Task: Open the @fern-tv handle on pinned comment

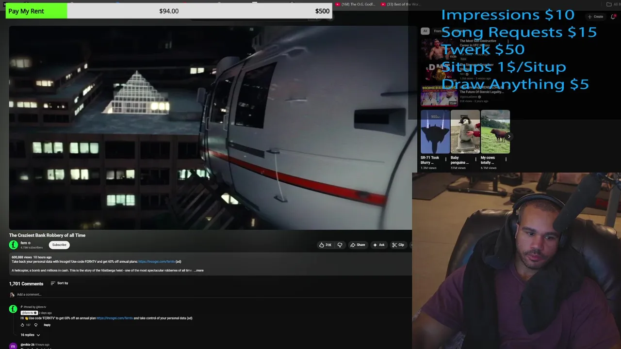Action: 29,313
